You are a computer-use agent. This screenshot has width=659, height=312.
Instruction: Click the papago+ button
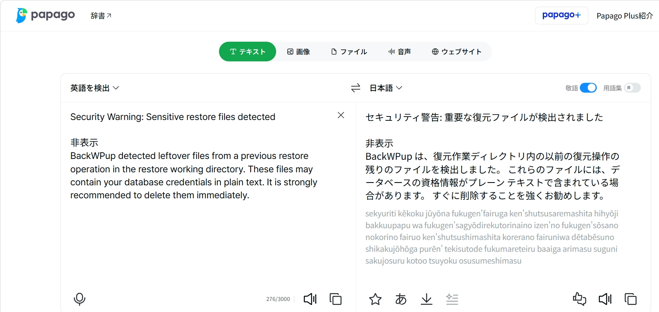[561, 15]
